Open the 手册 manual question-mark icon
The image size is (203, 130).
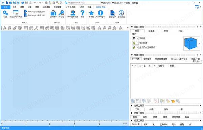pos(82,14)
